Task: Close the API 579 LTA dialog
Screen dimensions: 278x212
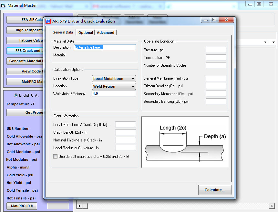Action: 226,20
